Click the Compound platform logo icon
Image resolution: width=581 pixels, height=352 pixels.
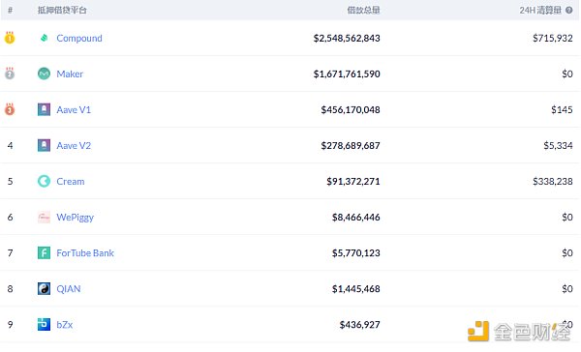click(45, 38)
